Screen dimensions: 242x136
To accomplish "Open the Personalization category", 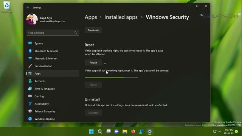I will (53, 66).
